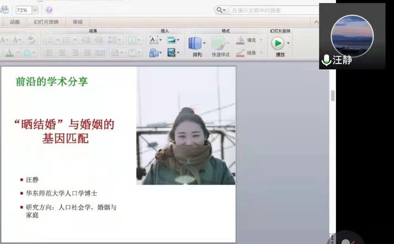Click the insert picture icon
394x244 pixels.
coord(171,39)
